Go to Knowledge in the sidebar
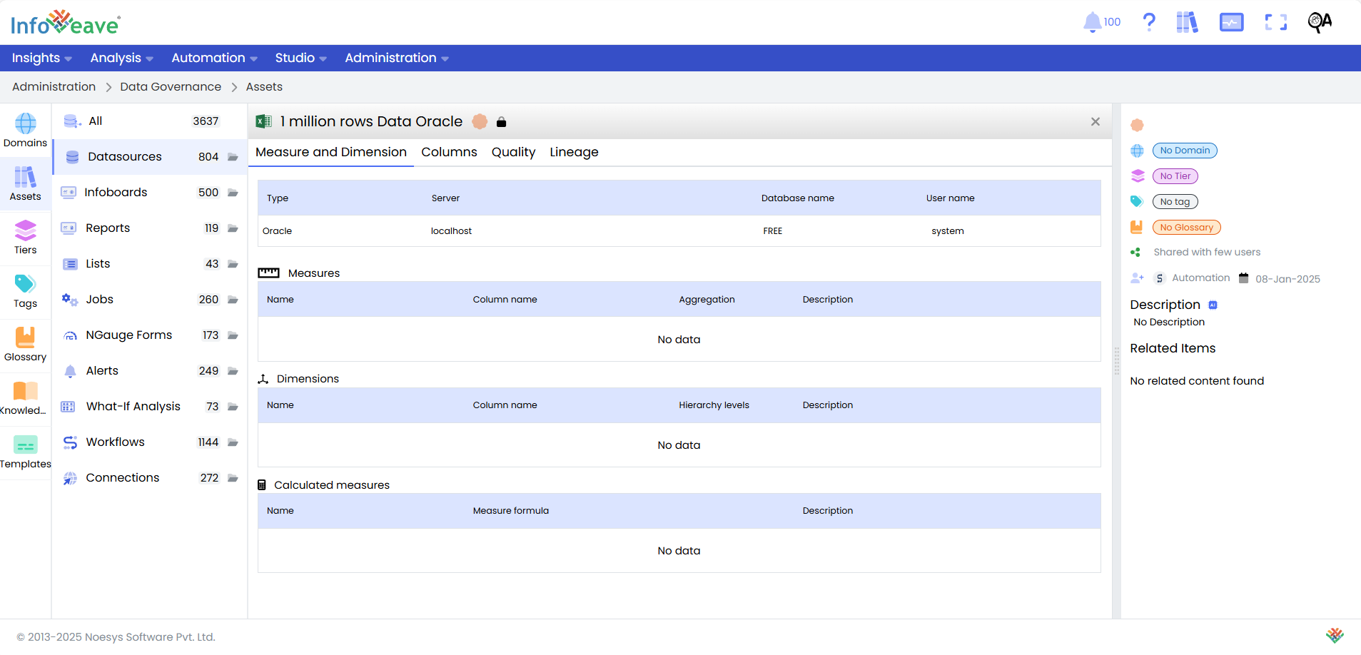This screenshot has width=1361, height=655. point(26,398)
